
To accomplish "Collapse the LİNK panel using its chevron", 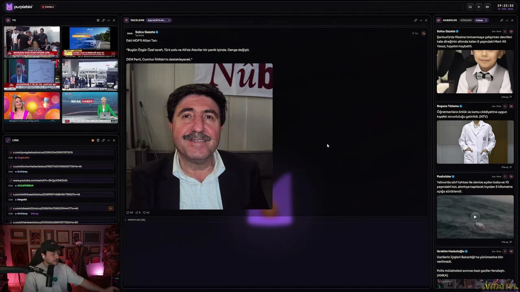I will pyautogui.click(x=108, y=140).
